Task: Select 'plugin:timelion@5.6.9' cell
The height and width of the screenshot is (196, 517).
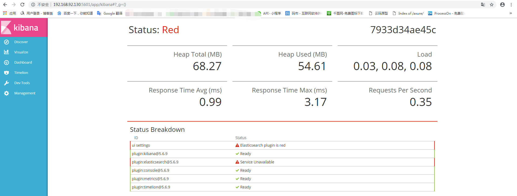Action: pos(151,187)
